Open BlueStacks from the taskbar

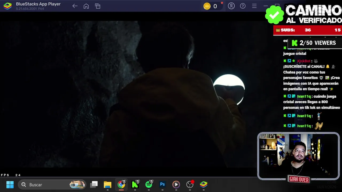(x=204, y=184)
